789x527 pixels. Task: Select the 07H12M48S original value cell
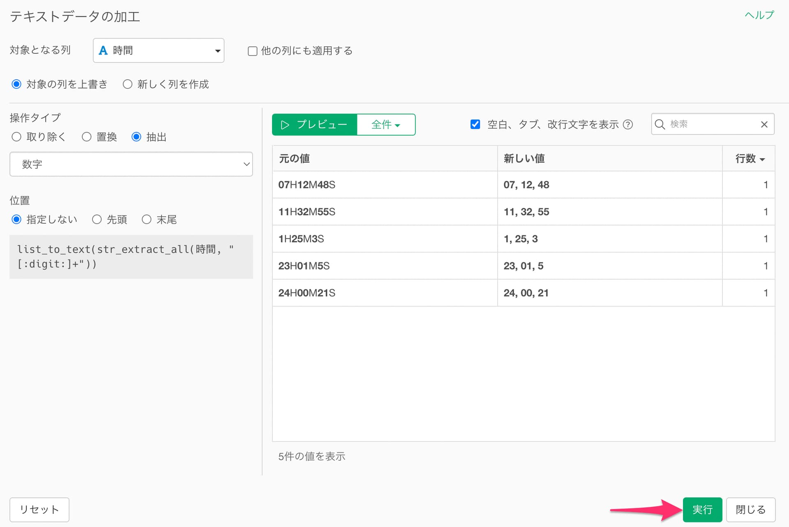click(385, 185)
